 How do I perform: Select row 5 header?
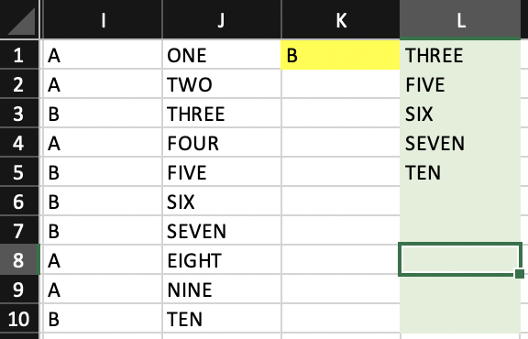[19, 172]
